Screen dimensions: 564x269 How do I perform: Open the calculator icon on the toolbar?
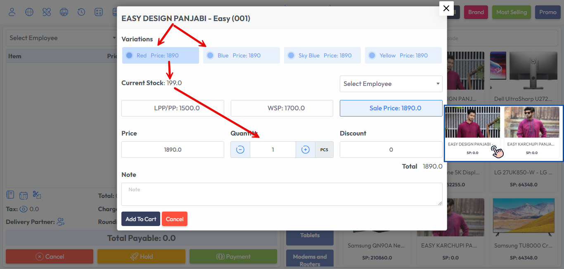(99, 12)
